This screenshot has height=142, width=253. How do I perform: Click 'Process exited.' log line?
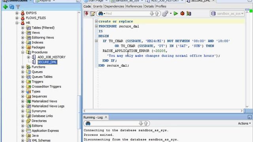coord(98,135)
